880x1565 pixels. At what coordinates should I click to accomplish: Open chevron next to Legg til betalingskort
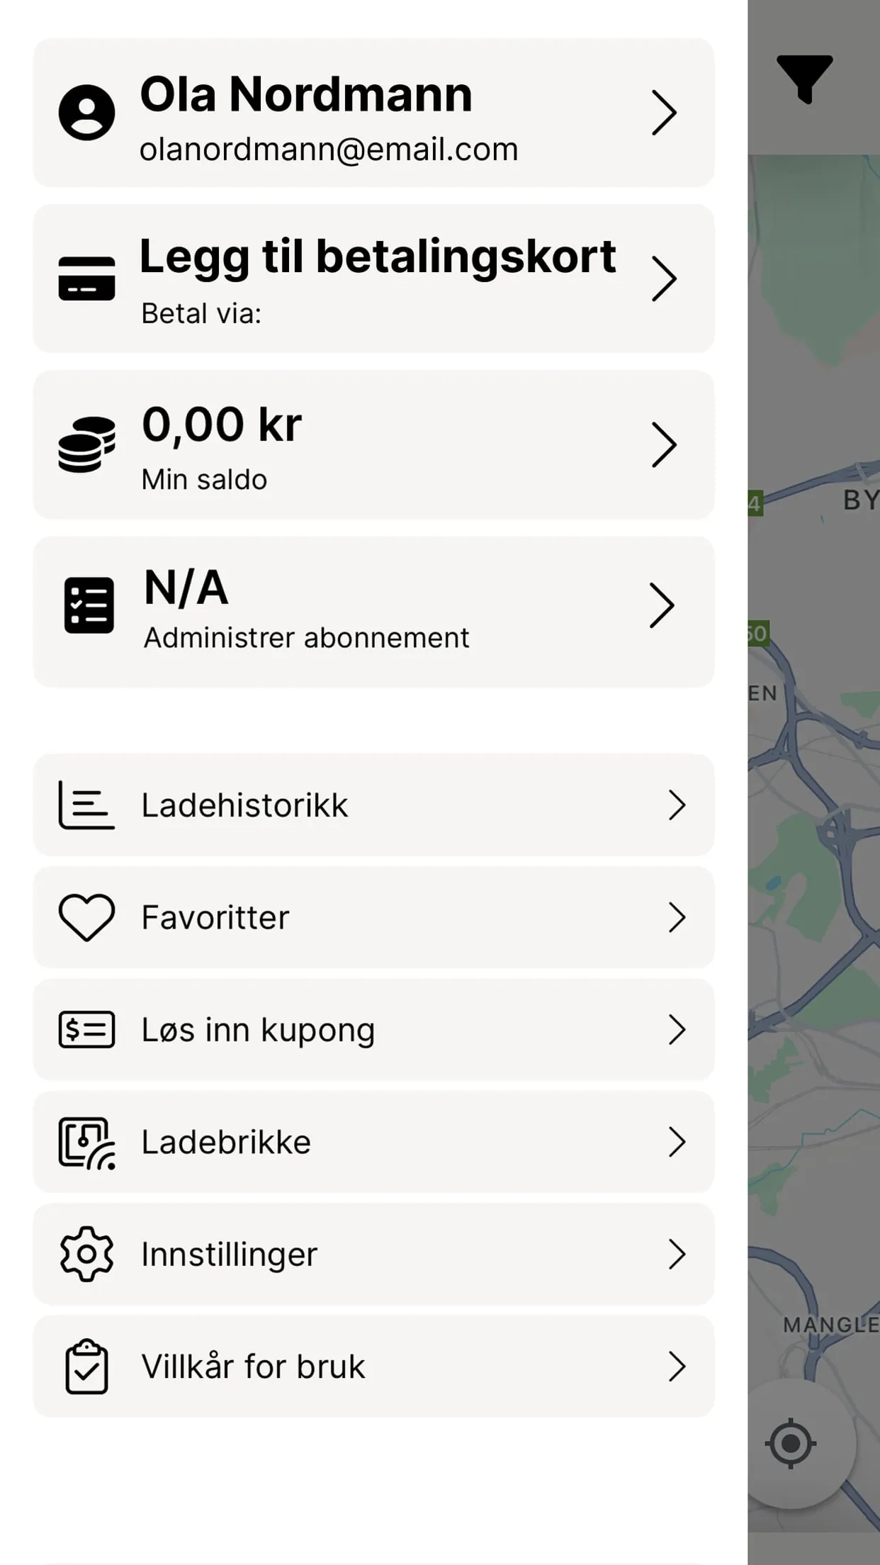pos(664,279)
